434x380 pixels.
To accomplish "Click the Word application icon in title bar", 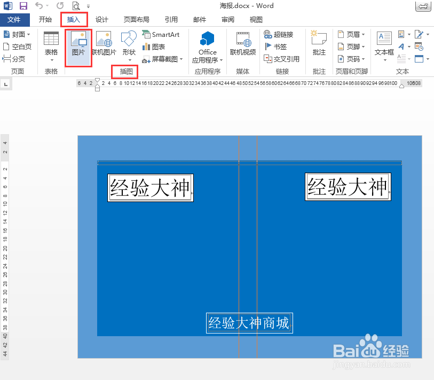I will point(8,6).
